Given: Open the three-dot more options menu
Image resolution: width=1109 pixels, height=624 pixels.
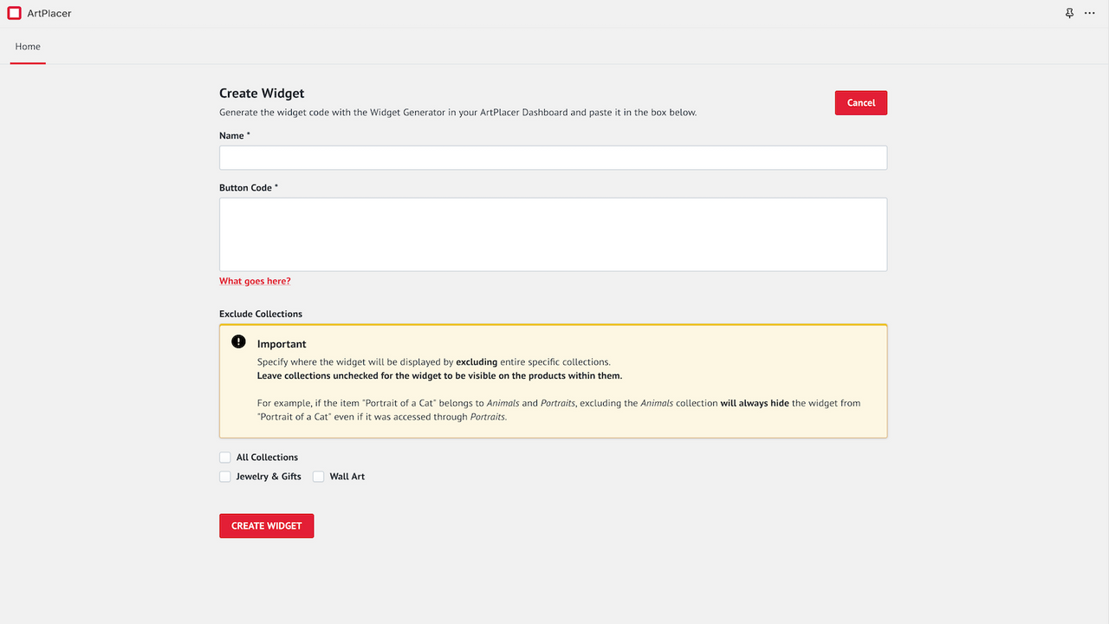Looking at the screenshot, I should coord(1090,13).
